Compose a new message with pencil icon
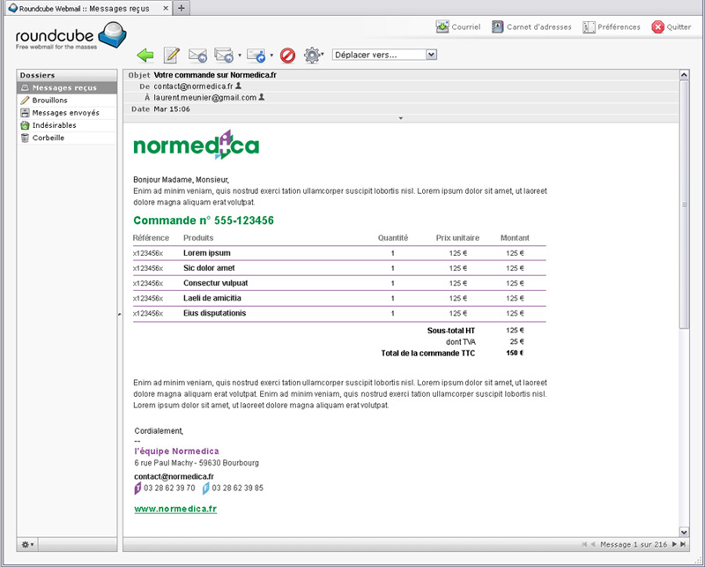This screenshot has height=567, width=705. point(171,55)
